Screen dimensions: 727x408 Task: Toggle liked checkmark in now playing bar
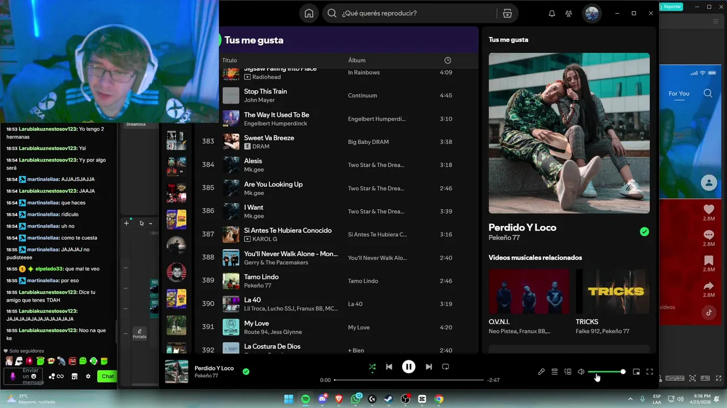tap(246, 372)
